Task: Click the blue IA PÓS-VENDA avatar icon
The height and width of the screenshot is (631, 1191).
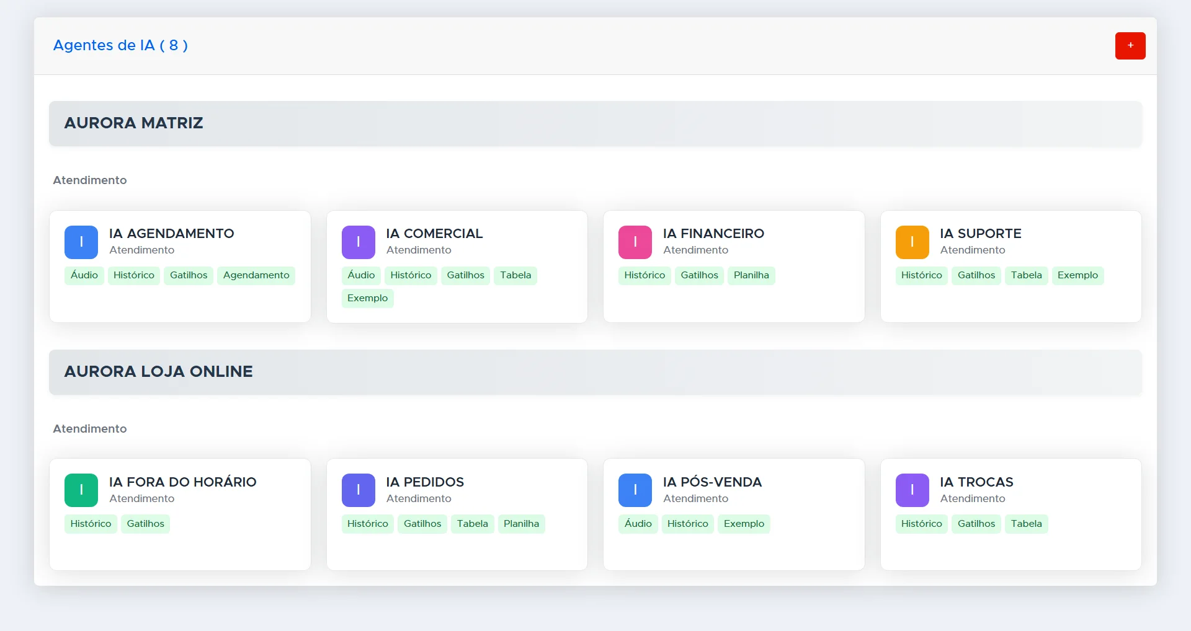Action: 635,490
